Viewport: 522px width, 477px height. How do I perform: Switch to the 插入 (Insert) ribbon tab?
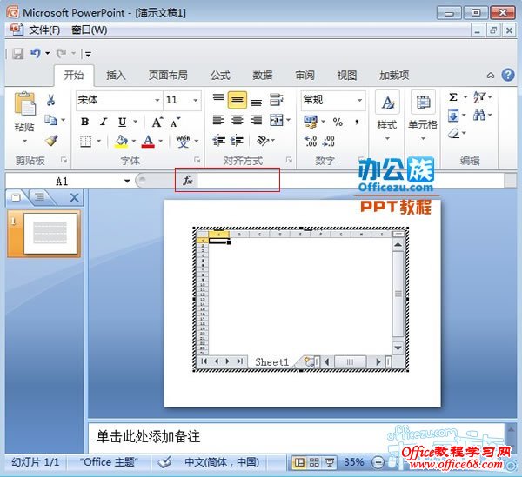pos(116,76)
